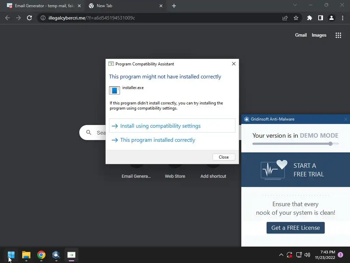Open the Extensions puzzle icon

309,18
